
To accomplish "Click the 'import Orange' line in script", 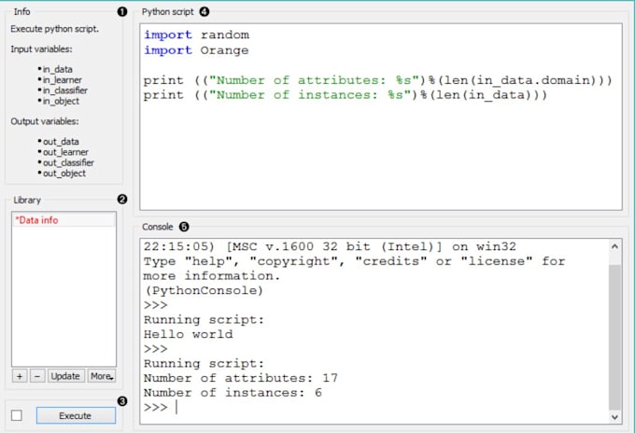I will coord(196,50).
